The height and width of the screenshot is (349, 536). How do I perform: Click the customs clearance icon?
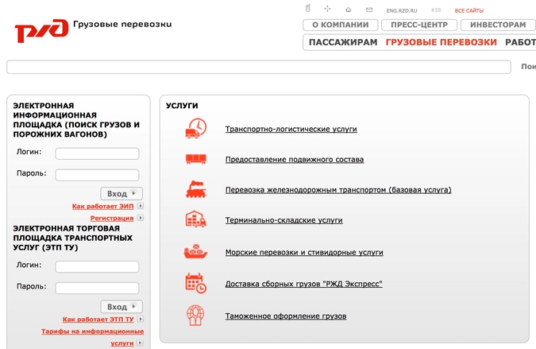coord(195,315)
